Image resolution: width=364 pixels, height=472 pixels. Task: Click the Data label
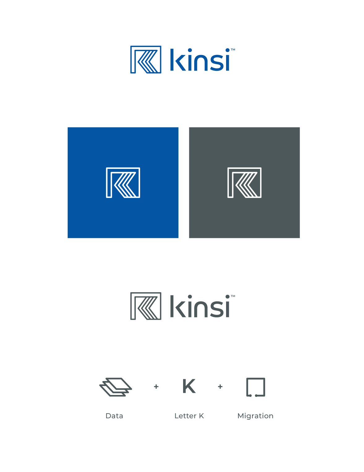[114, 416]
